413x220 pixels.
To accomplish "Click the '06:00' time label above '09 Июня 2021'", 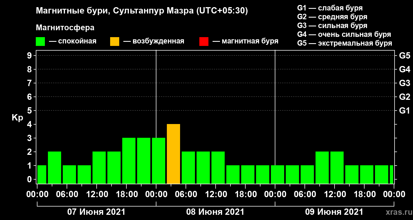I will click(305, 194).
